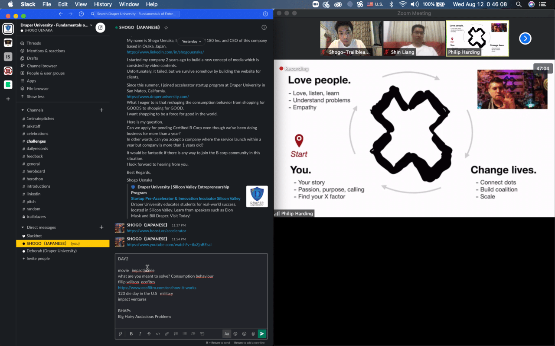The image size is (555, 346).
Task: Open the Draper University workspace menu
Action: [56, 25]
